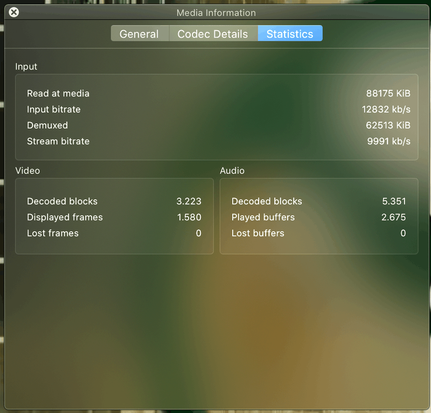
Task: Select the Lost frames 0 value
Action: click(x=198, y=233)
